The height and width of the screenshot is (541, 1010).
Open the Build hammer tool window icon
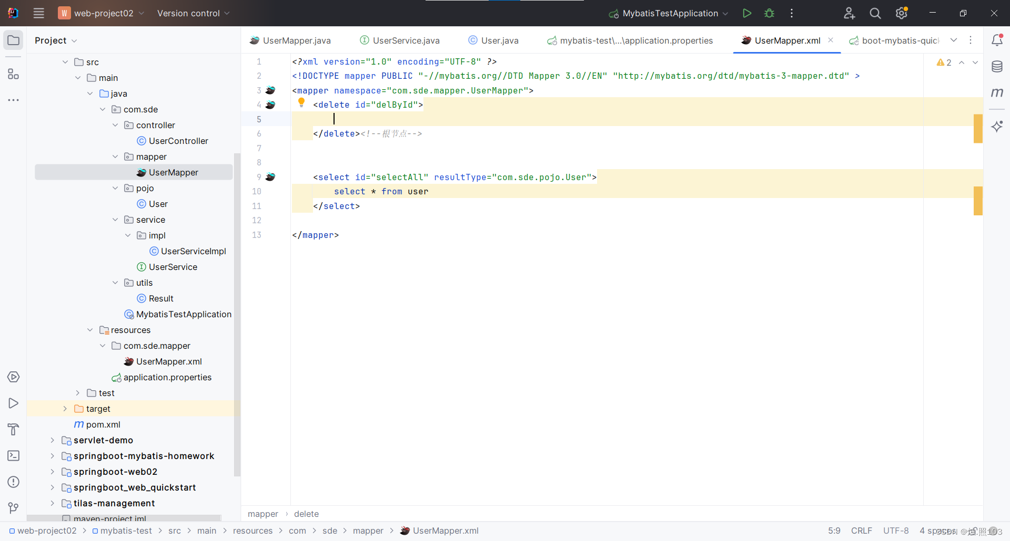click(x=14, y=430)
